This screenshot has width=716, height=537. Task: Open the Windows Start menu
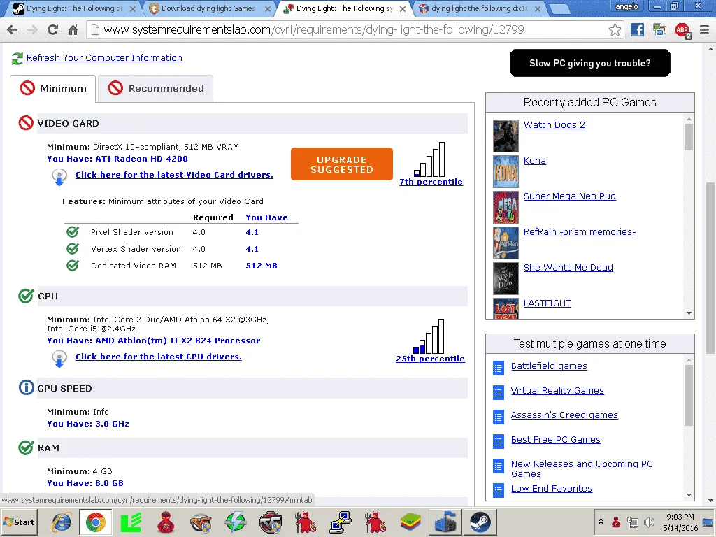[19, 522]
